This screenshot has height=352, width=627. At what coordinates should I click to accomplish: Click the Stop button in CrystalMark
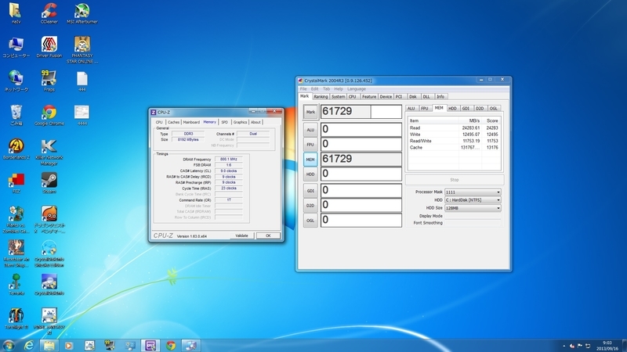(x=455, y=180)
